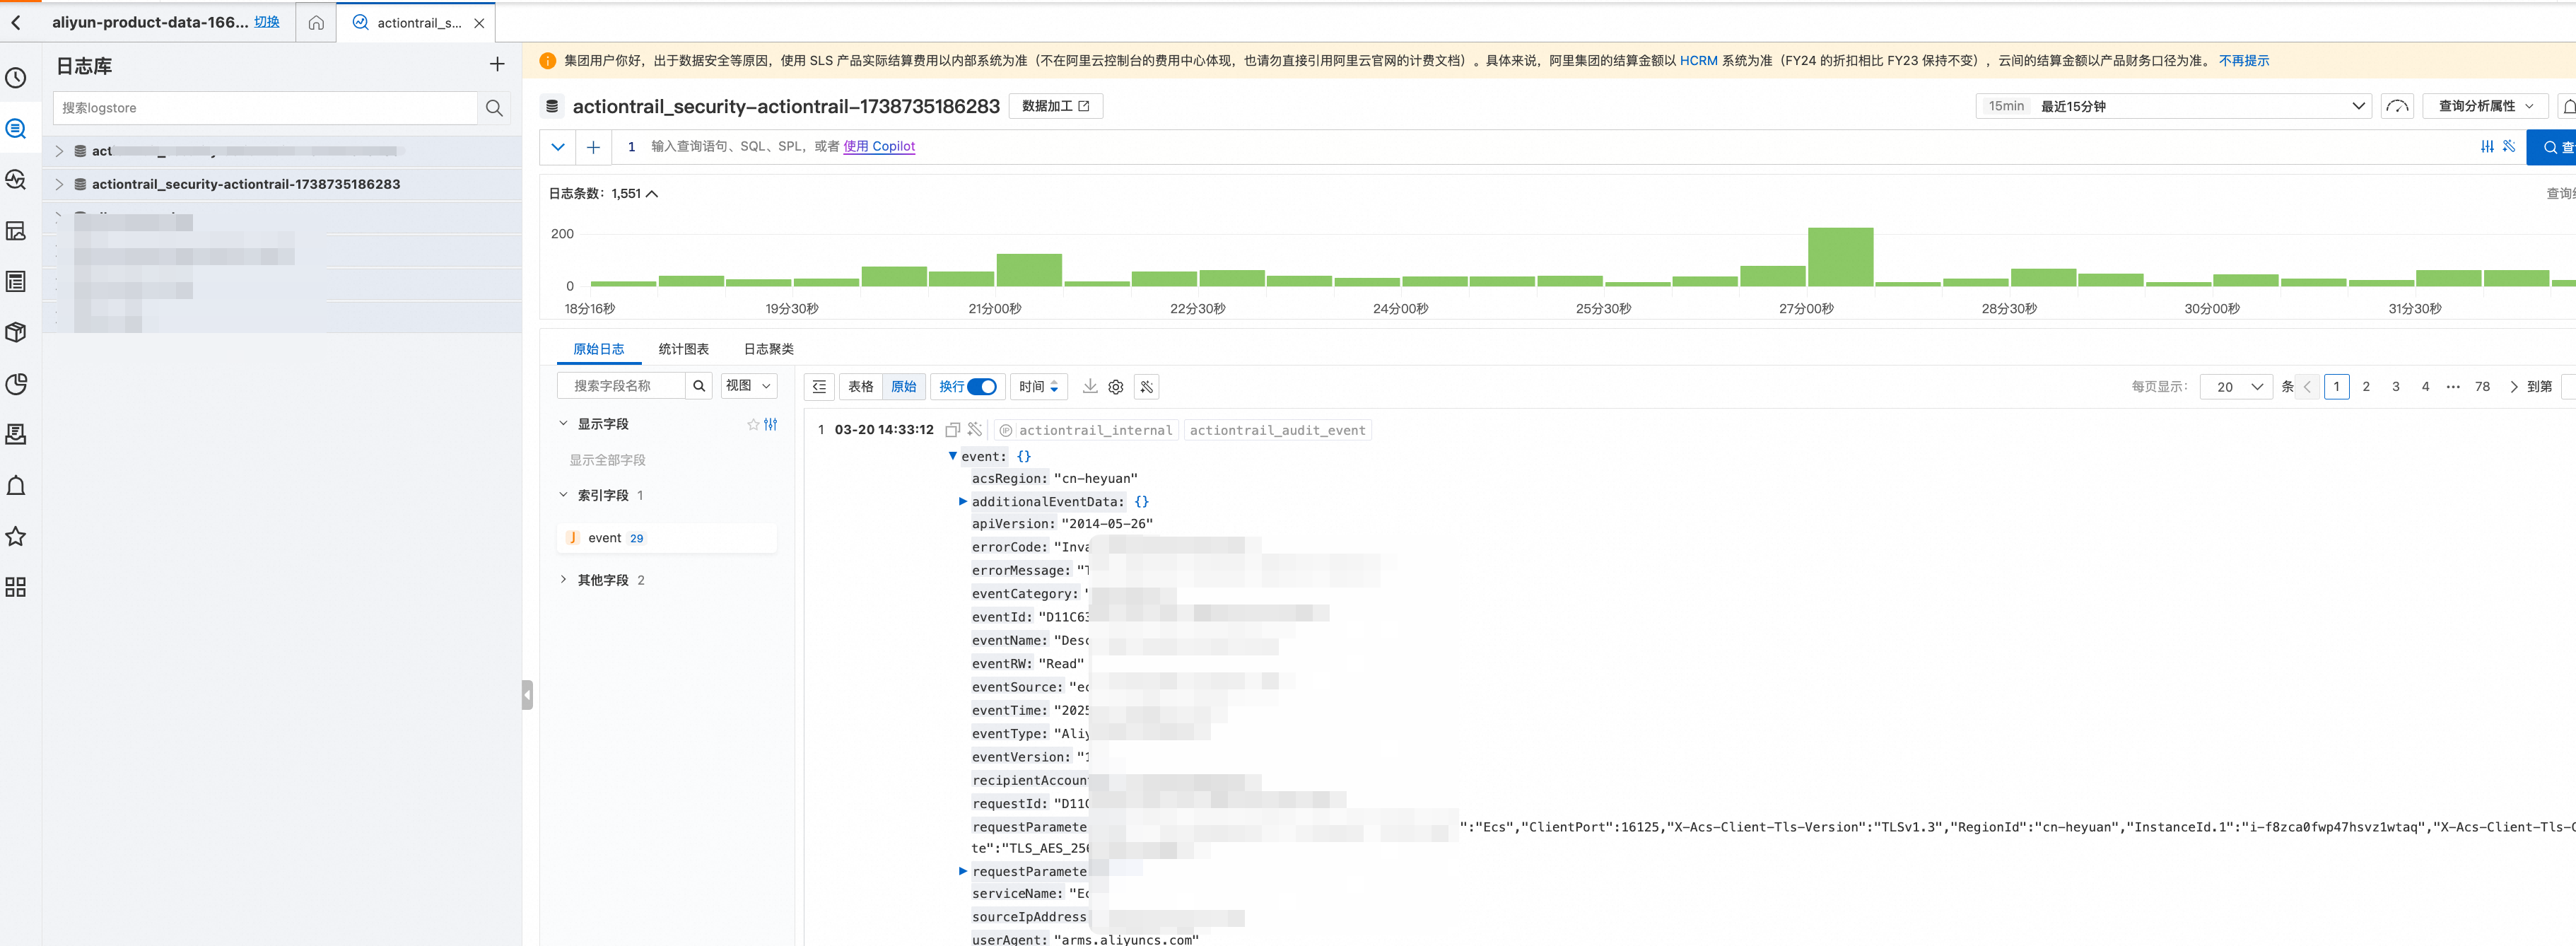Collapse the 日志条数 histogram chevron
Viewport: 2576px width, 946px height.
tap(652, 194)
